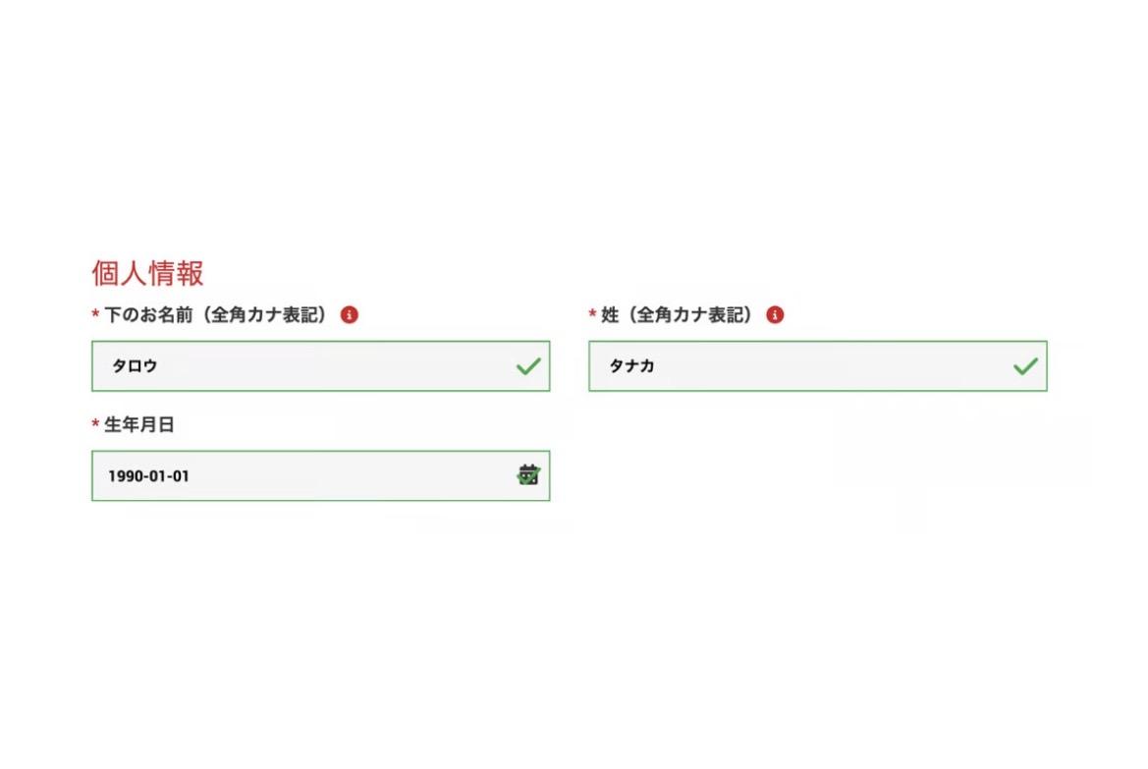Click the 生年月日 label text
This screenshot has width=1148, height=769.
[139, 425]
